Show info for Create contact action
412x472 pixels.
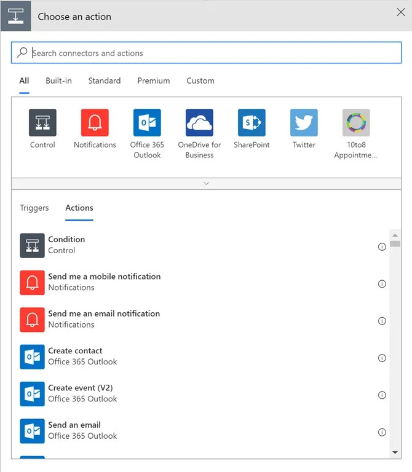point(382,358)
